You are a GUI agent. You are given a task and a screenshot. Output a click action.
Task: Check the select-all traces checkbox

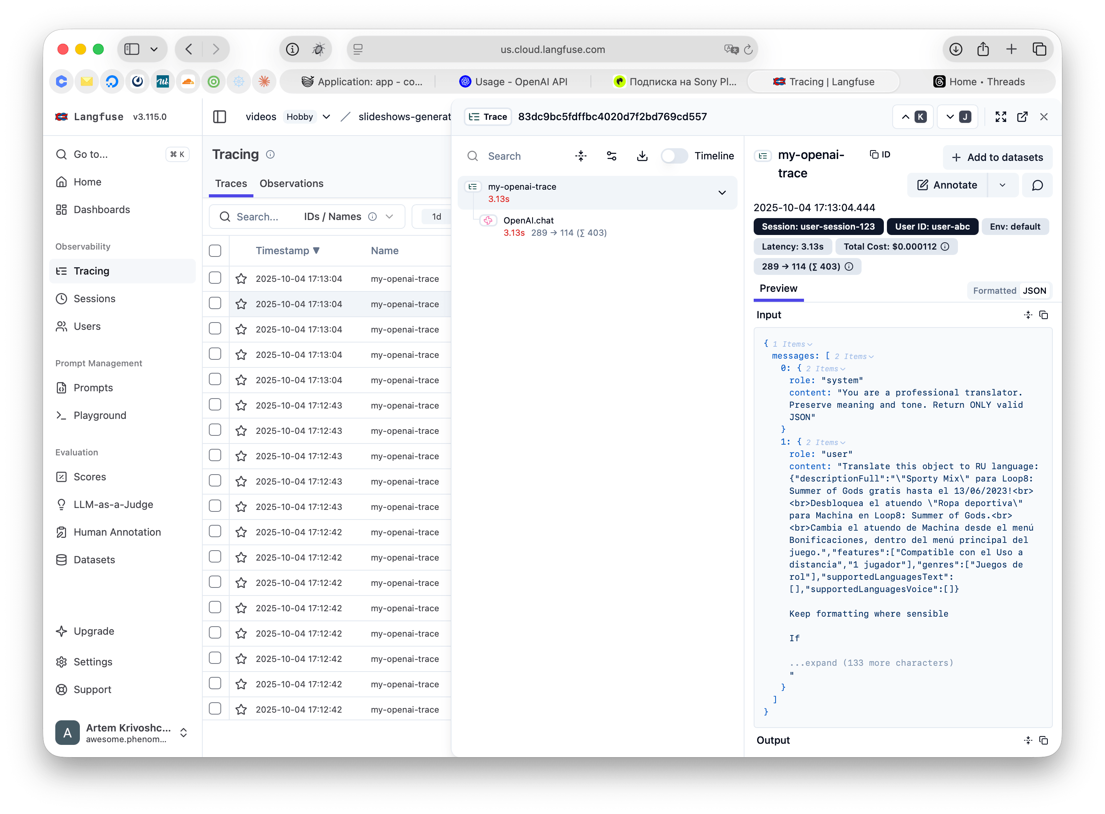coord(215,251)
